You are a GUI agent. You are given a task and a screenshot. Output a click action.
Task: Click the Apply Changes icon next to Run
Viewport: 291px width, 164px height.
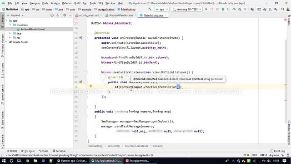coord(212,9)
